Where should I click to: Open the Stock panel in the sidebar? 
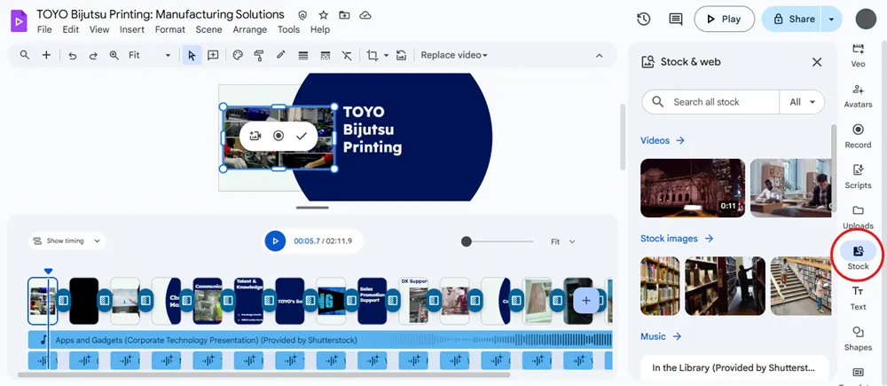click(x=858, y=256)
